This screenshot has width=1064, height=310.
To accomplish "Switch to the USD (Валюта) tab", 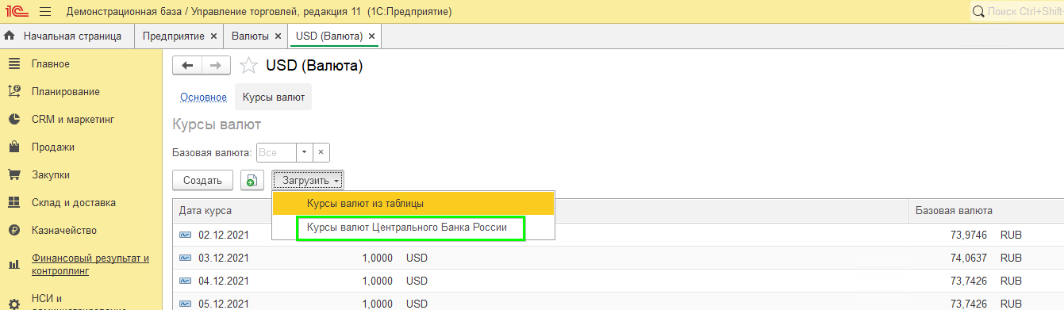I will (335, 36).
